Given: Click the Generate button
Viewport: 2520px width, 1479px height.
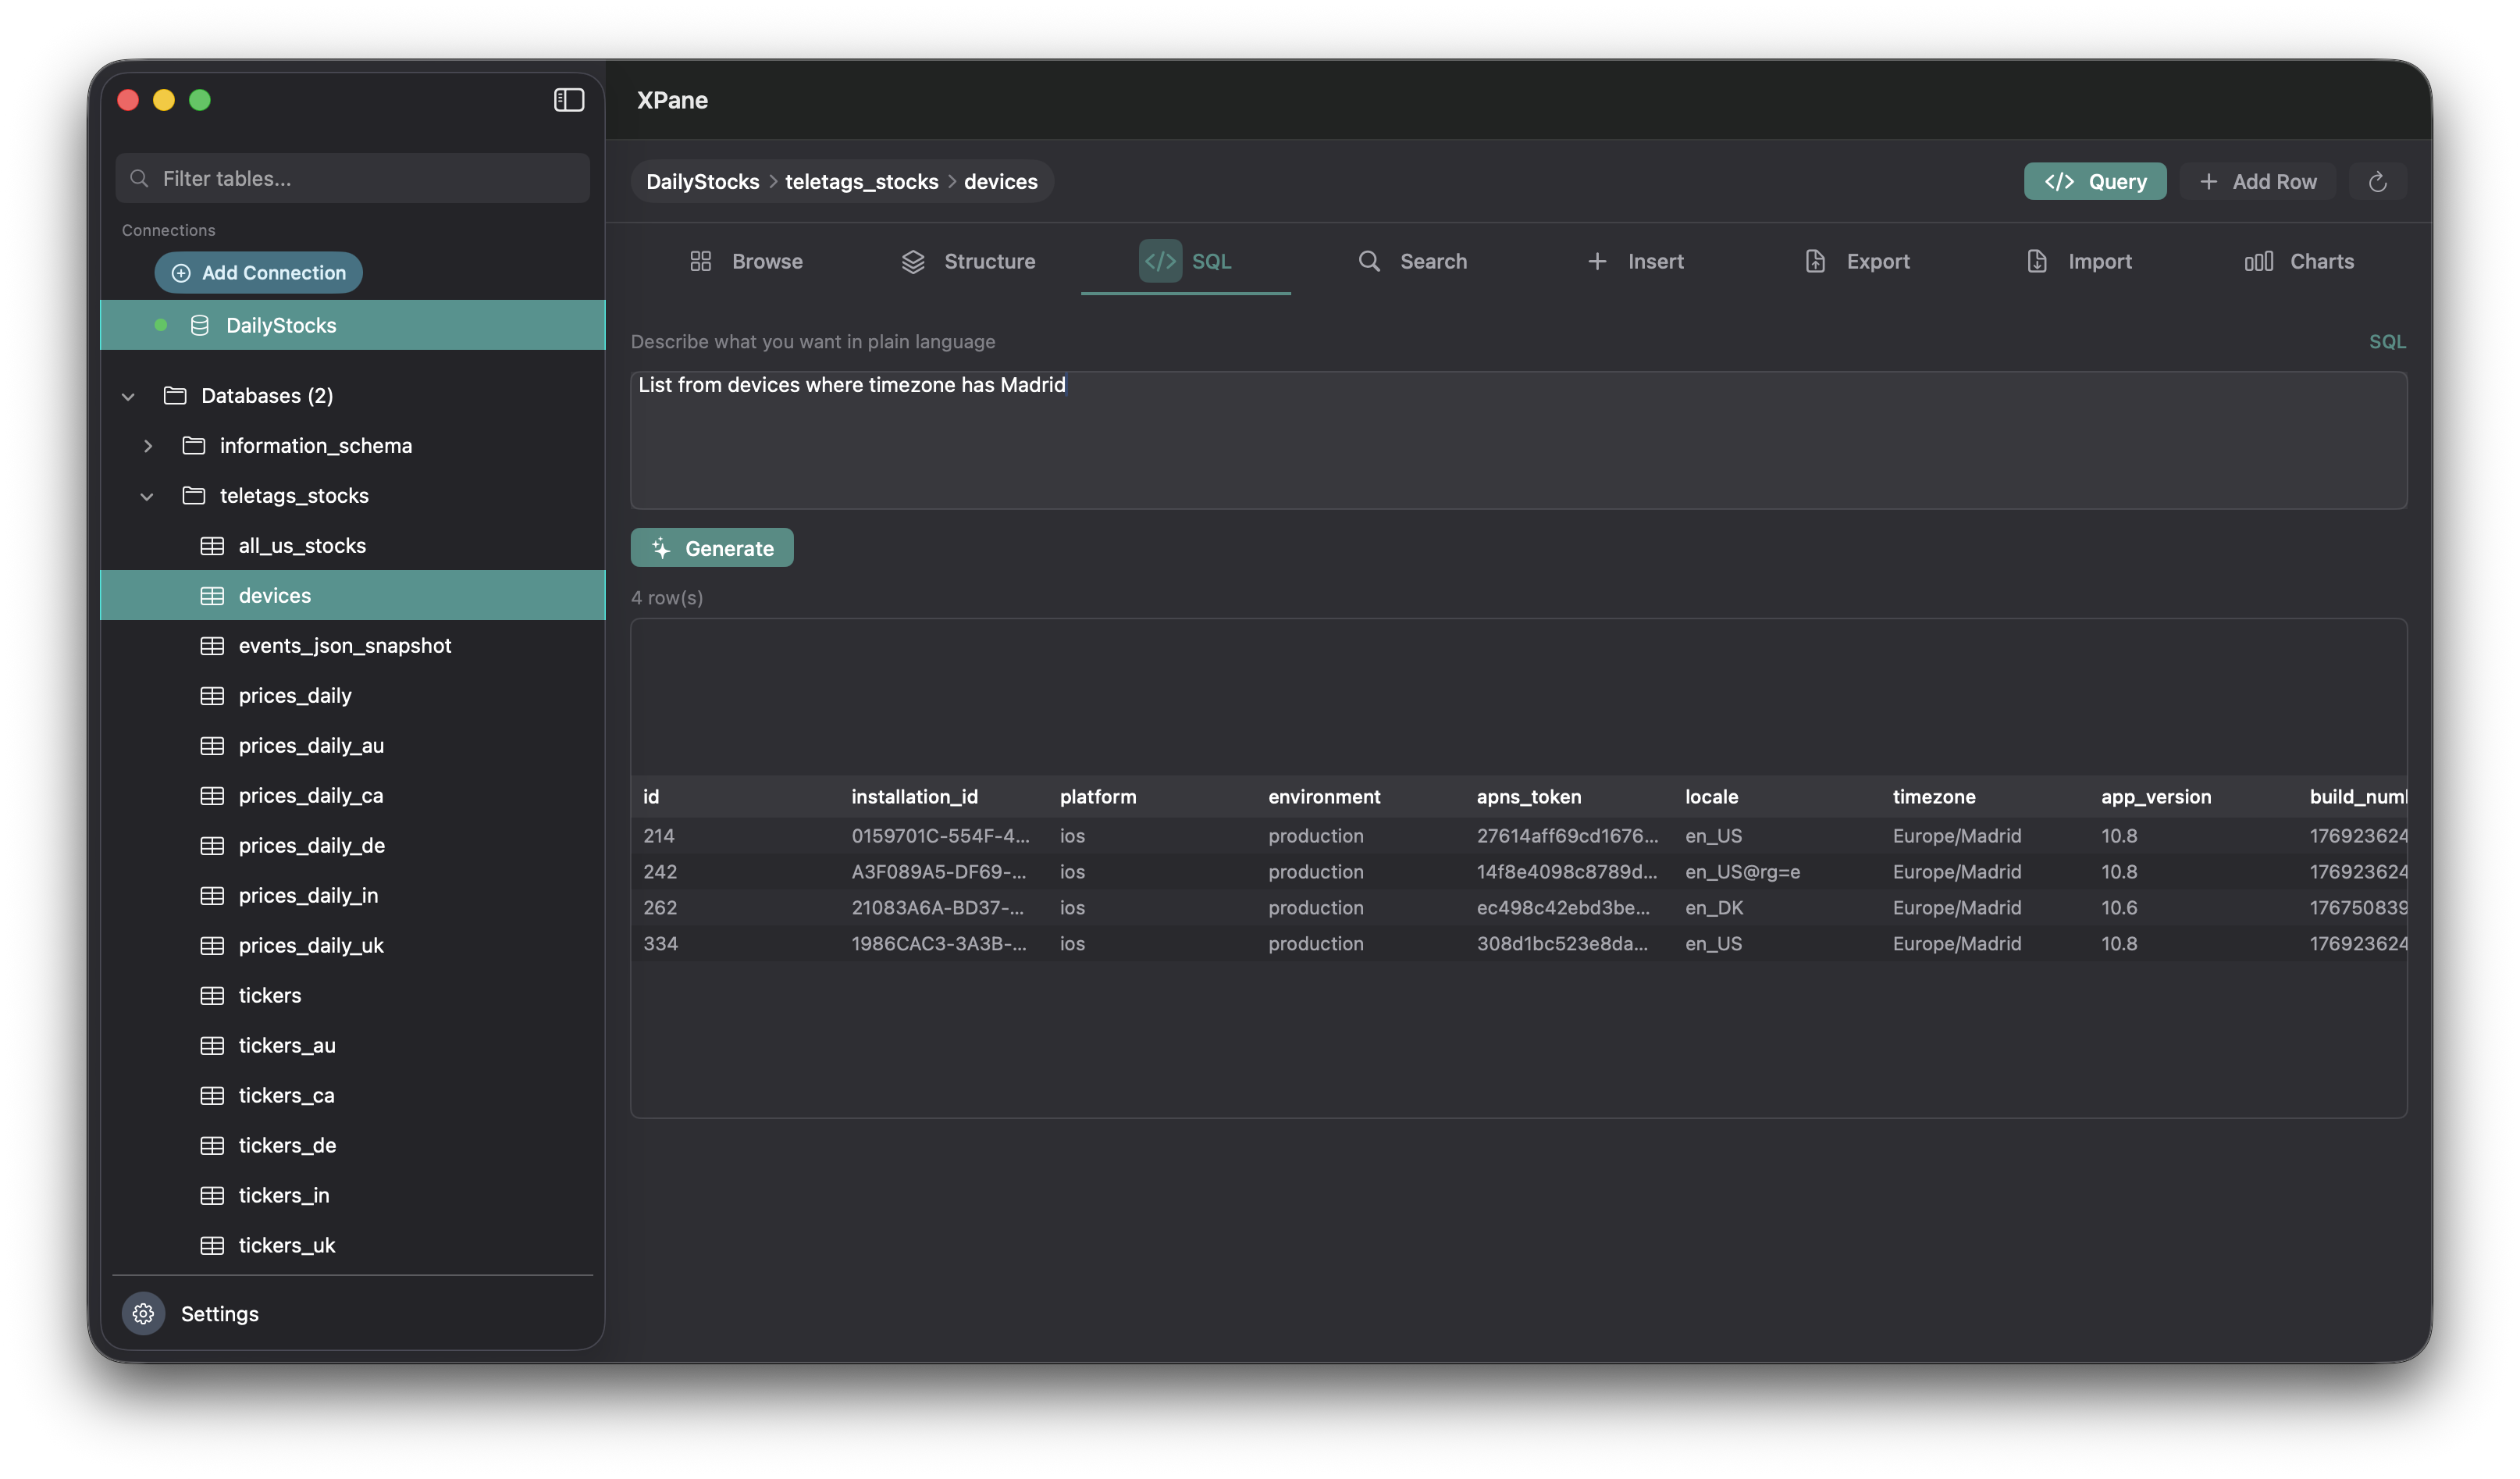Looking at the screenshot, I should click(712, 548).
